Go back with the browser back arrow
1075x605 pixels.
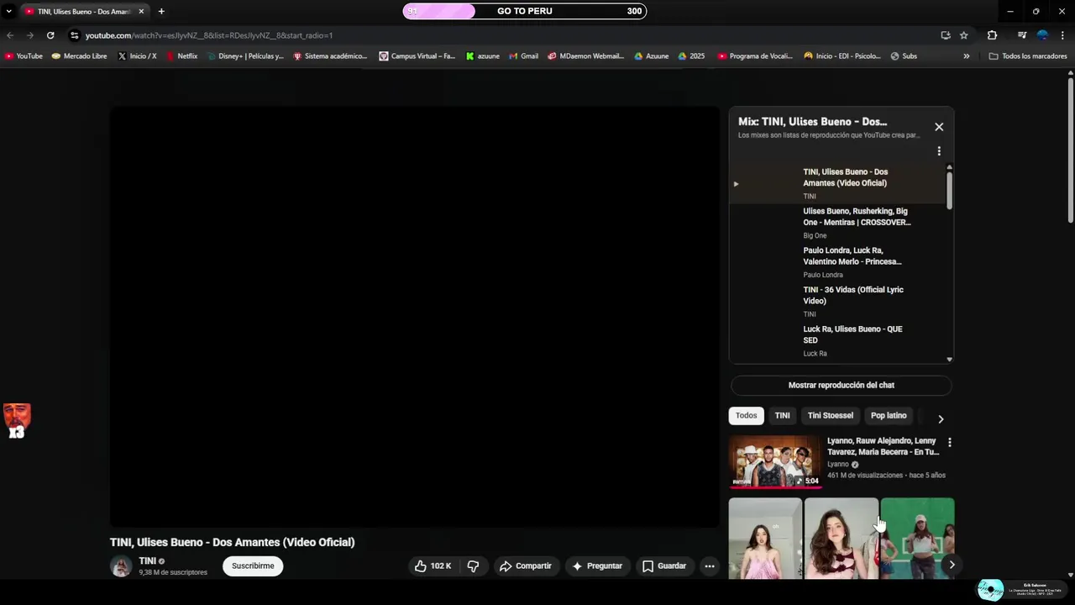tap(10, 35)
